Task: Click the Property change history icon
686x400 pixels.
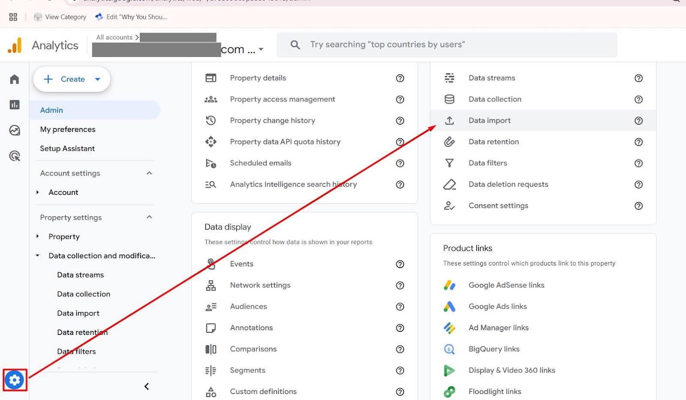Action: 211,120
